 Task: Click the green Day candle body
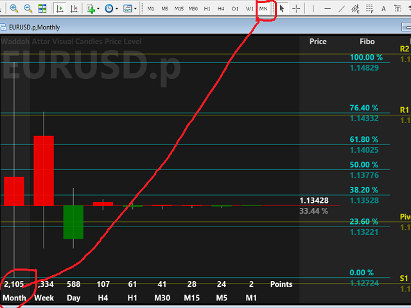coord(73,222)
